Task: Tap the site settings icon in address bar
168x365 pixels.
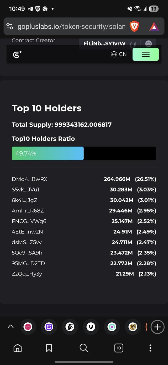Action: 10,26
